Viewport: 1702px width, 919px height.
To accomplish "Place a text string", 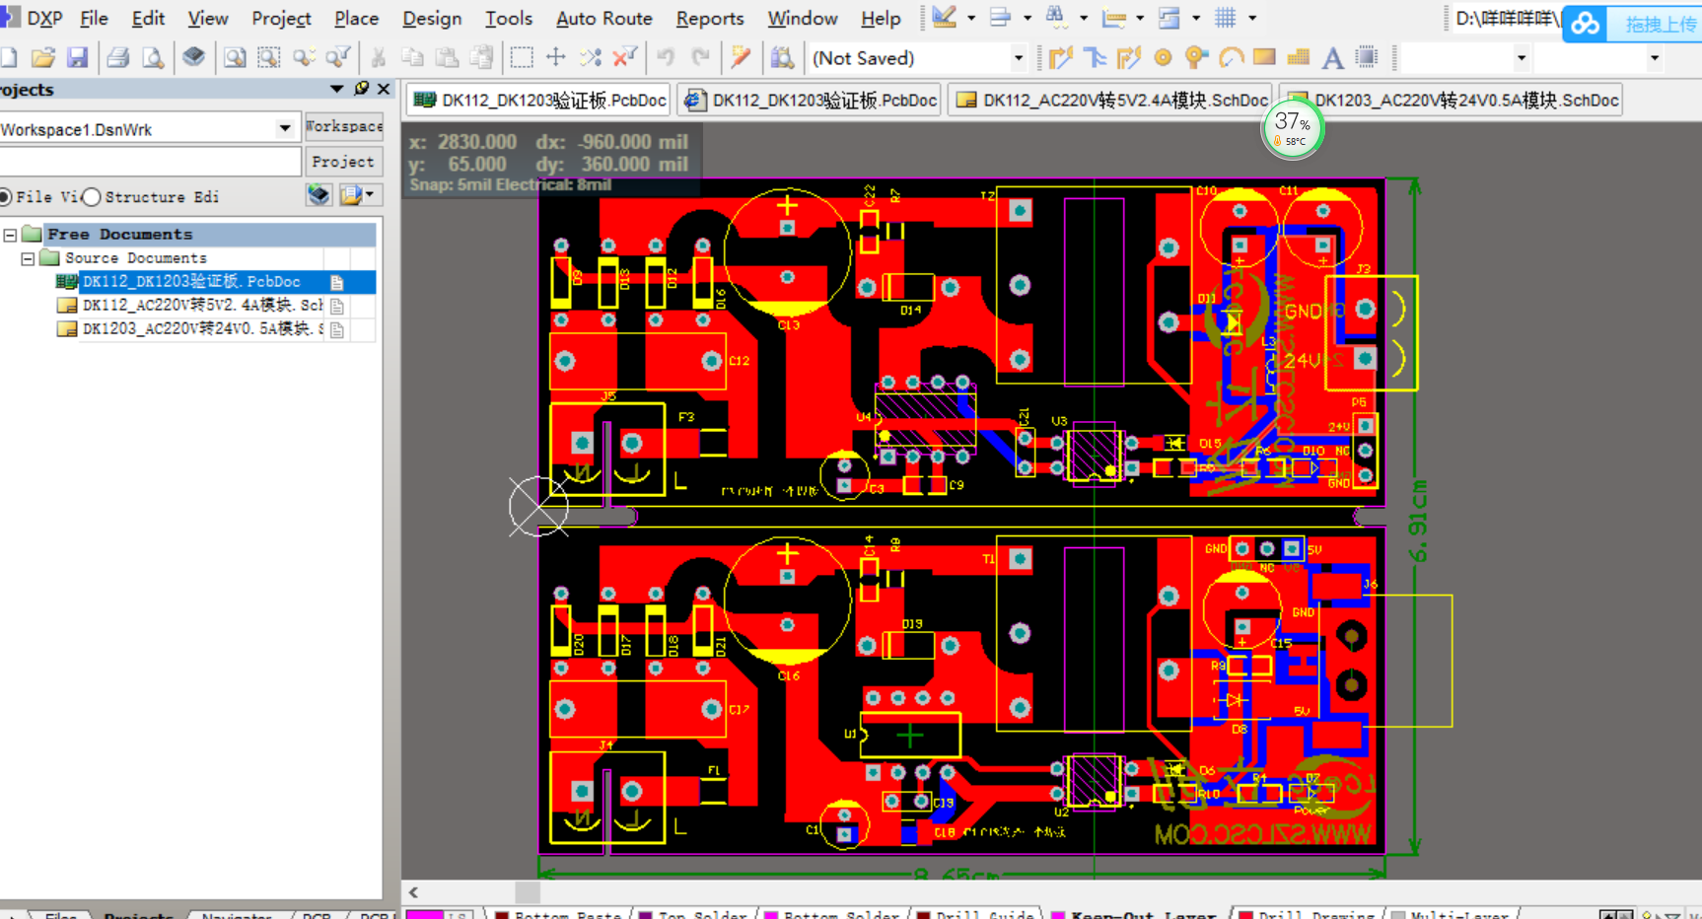I will (x=1332, y=58).
